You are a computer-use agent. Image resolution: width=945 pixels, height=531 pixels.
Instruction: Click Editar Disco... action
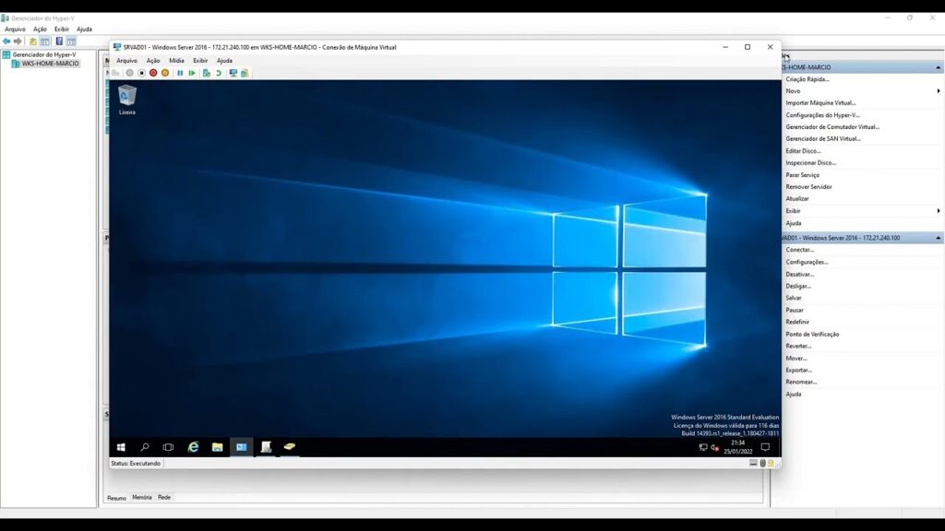pyautogui.click(x=804, y=151)
